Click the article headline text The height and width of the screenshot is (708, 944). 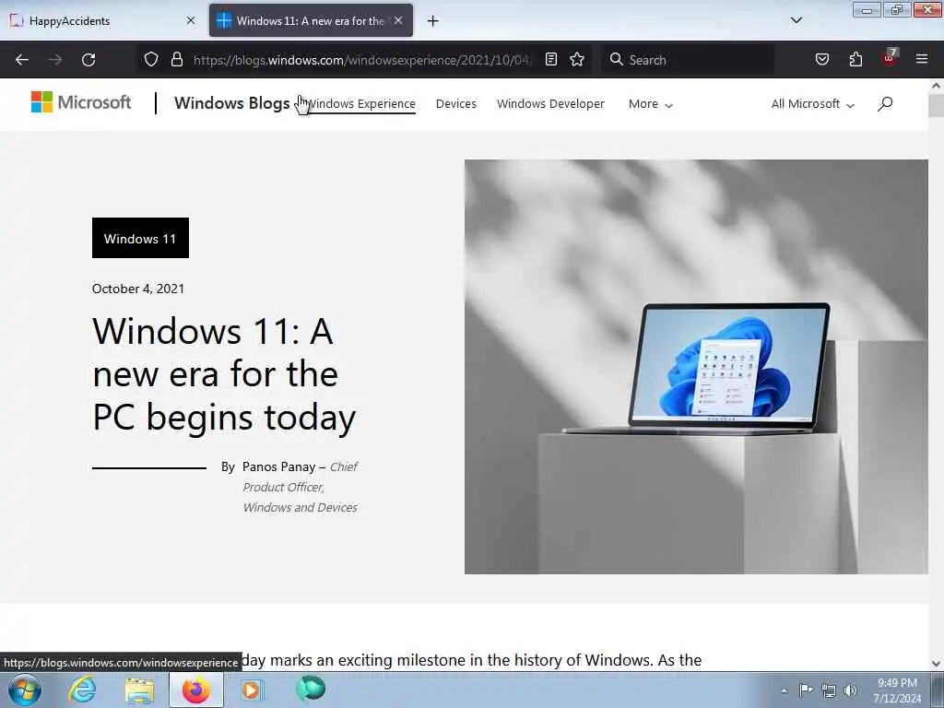(224, 374)
